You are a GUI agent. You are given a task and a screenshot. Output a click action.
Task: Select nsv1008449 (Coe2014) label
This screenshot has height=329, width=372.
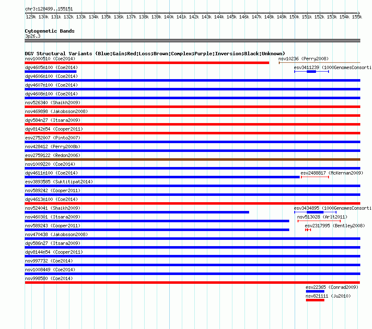click(x=50, y=270)
